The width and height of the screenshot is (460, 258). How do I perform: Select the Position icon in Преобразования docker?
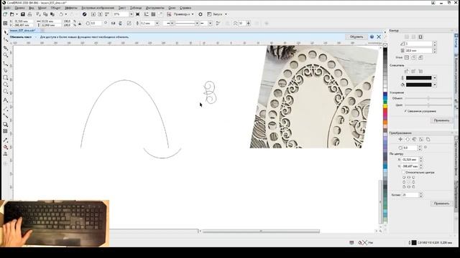pyautogui.click(x=400, y=140)
